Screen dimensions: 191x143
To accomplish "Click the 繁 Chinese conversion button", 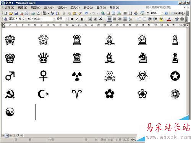I will (x=45, y=13).
